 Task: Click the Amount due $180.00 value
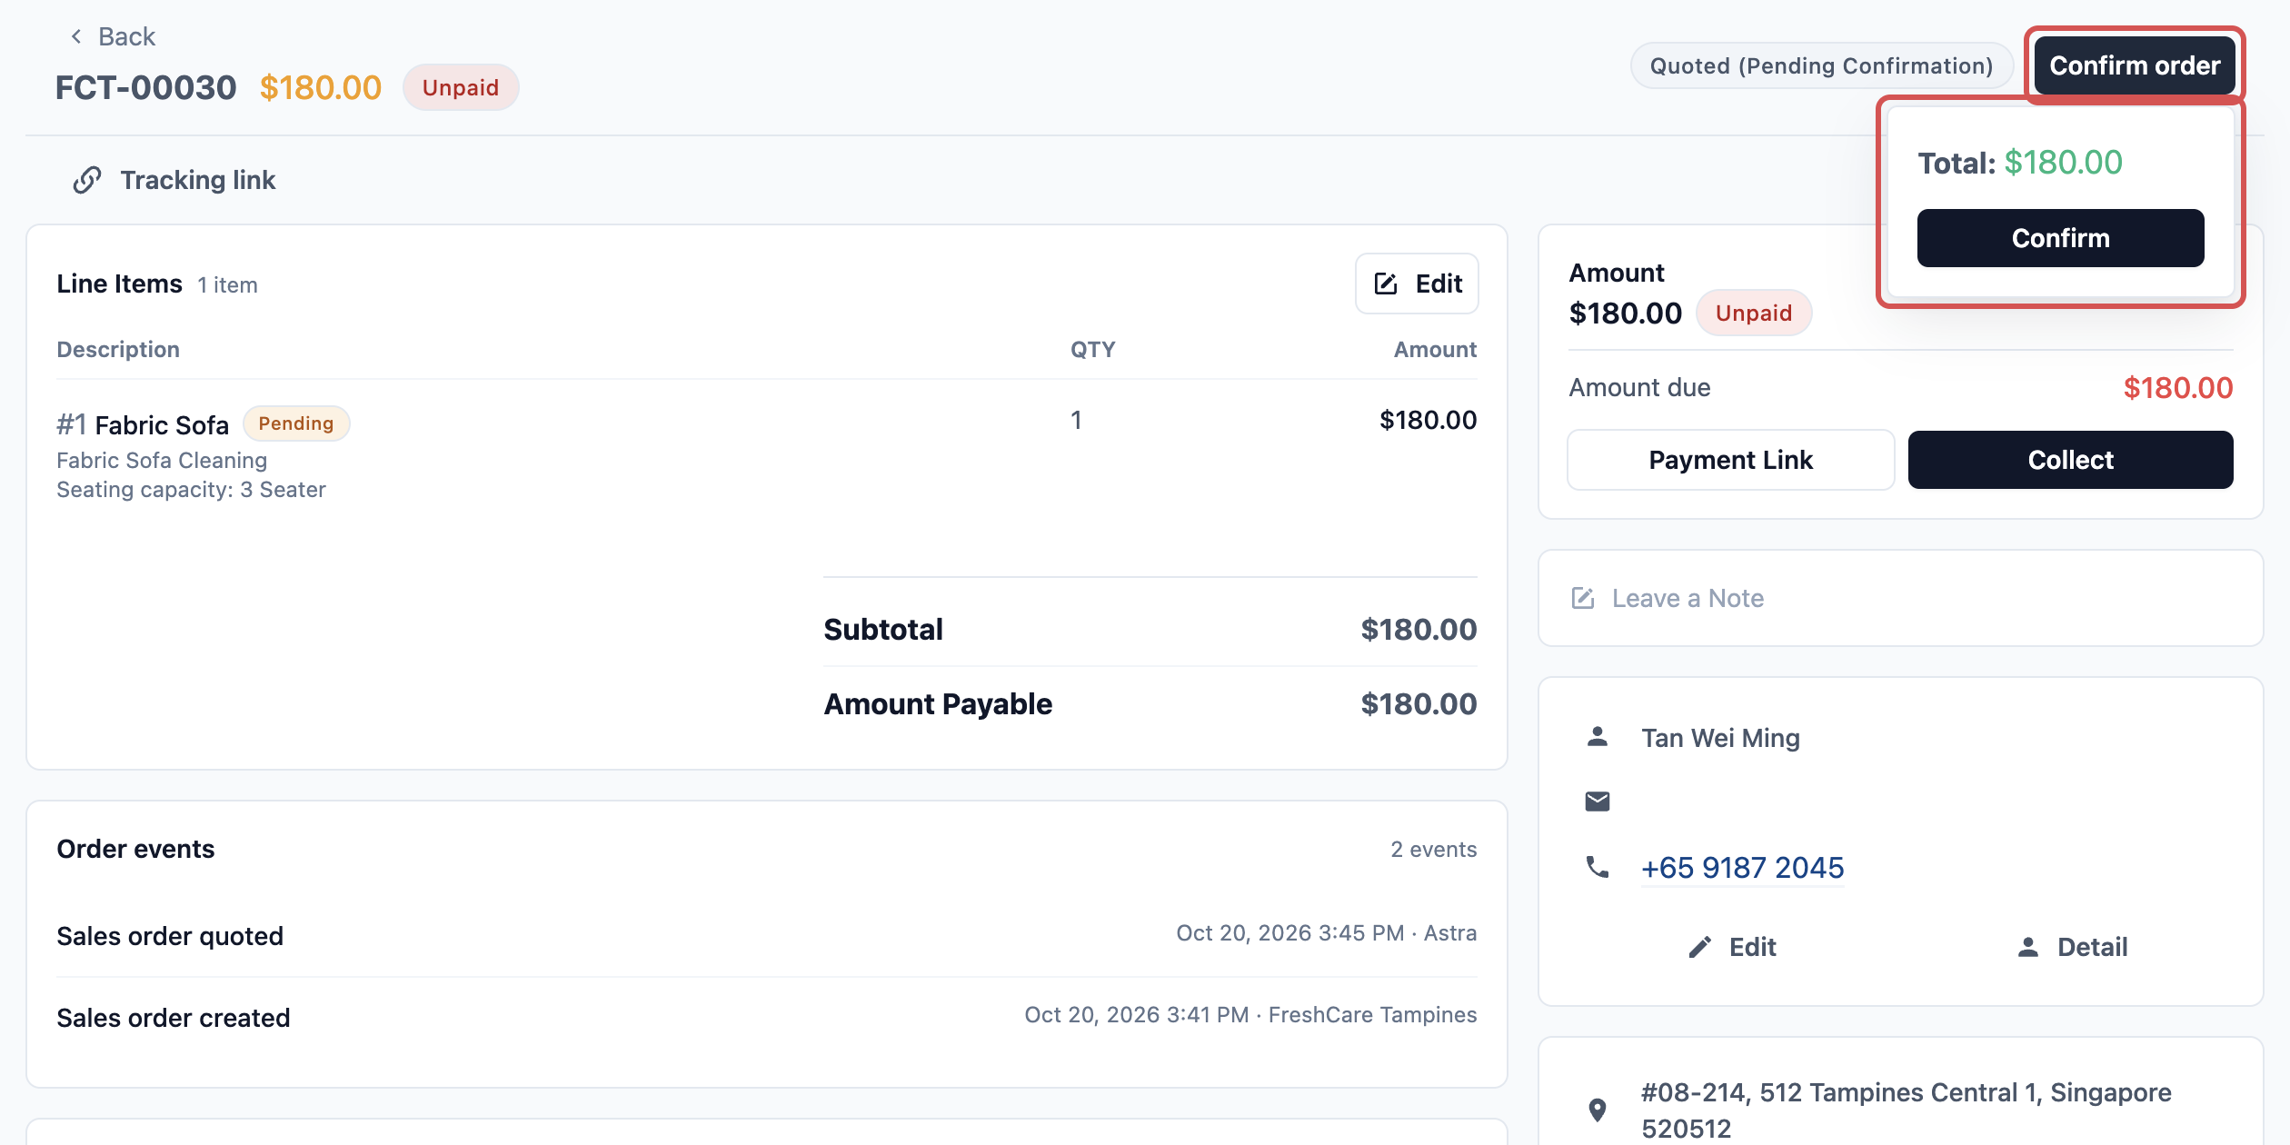click(x=2177, y=388)
